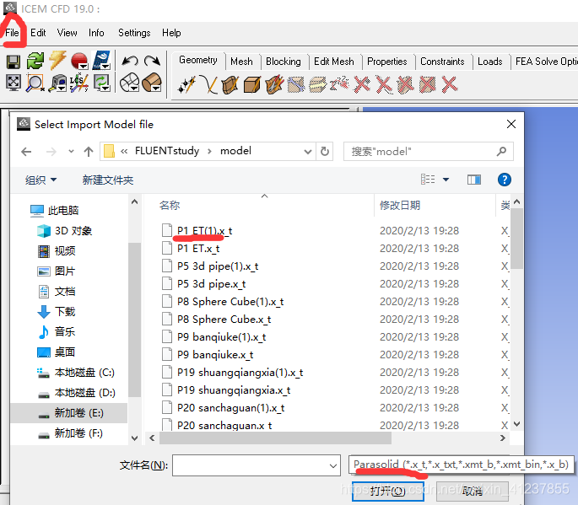
Task: Toggle the preview pane button
Action: point(474,180)
